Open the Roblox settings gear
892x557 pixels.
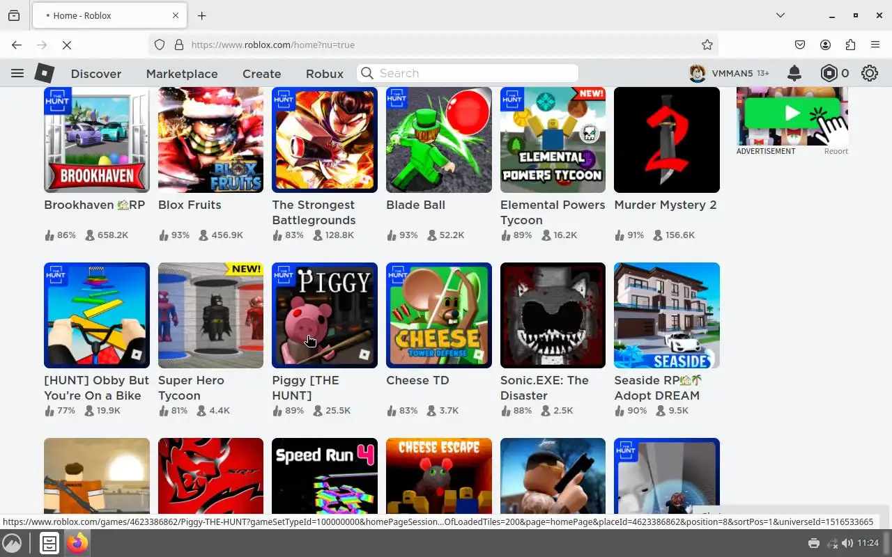[x=870, y=73]
